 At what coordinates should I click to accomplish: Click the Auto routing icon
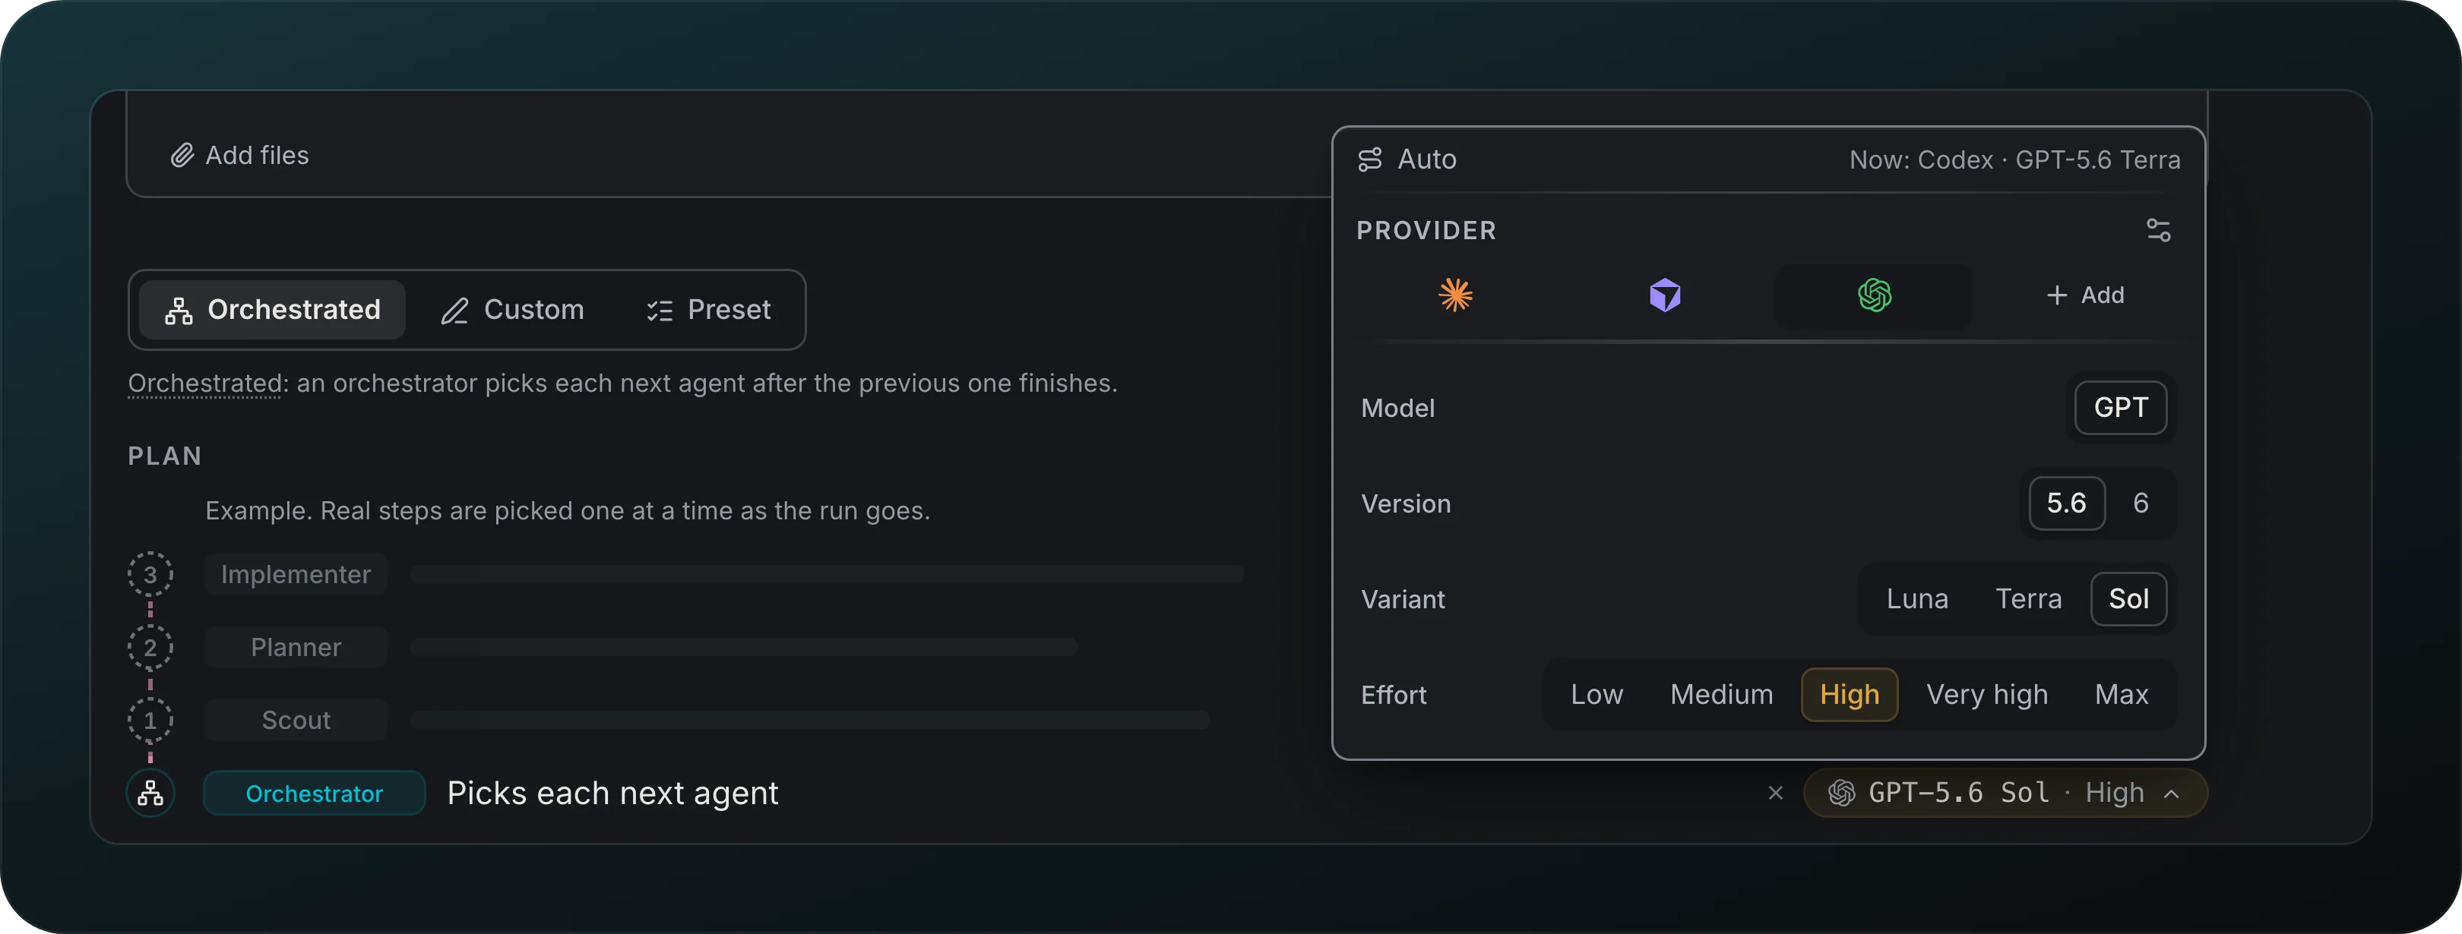[x=1369, y=159]
